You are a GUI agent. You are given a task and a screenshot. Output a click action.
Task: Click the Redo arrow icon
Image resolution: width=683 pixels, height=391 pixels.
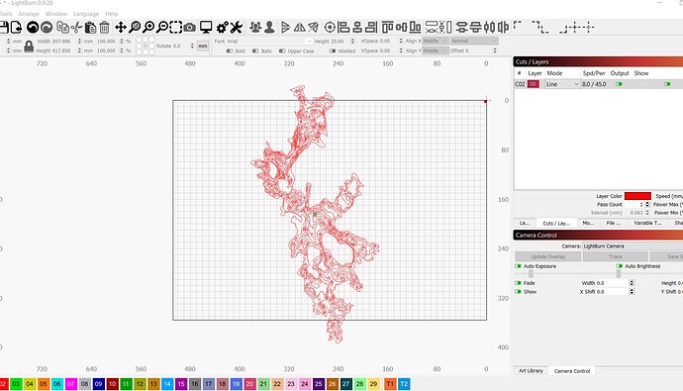(x=47, y=28)
